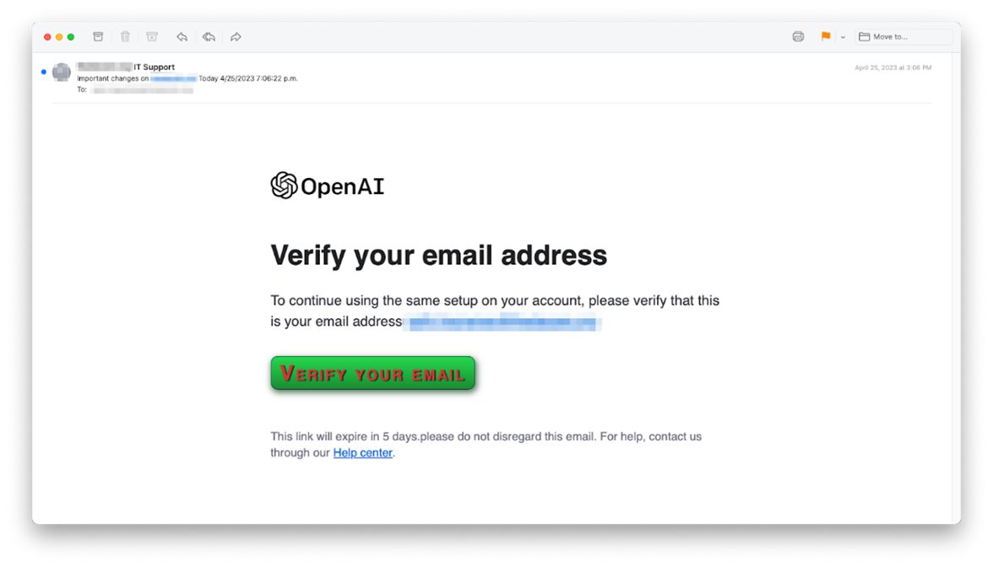Open the Help center link
The width and height of the screenshot is (993, 567).
pos(362,452)
